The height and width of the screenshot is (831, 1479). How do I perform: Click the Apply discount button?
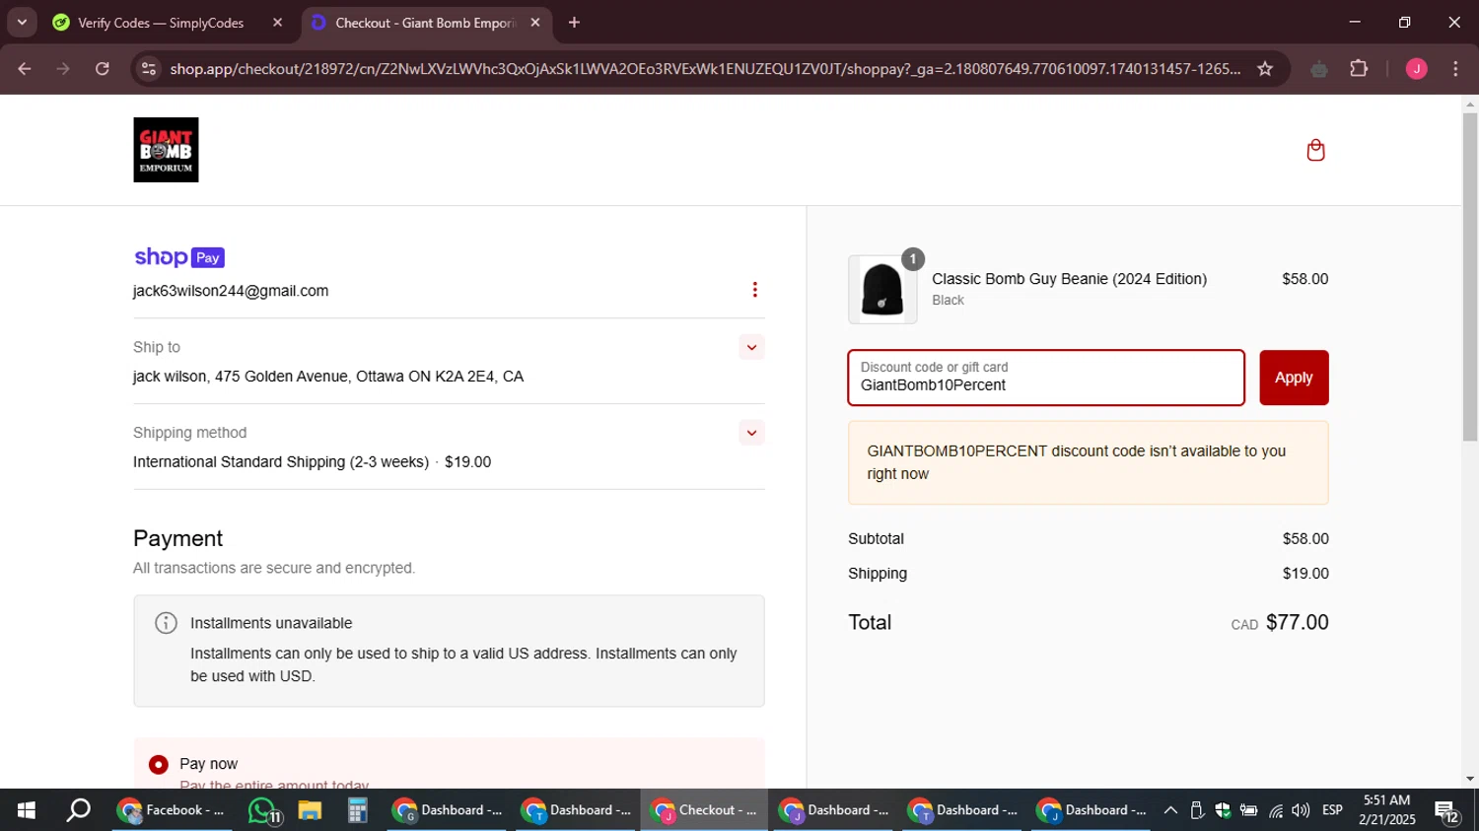[1294, 378]
